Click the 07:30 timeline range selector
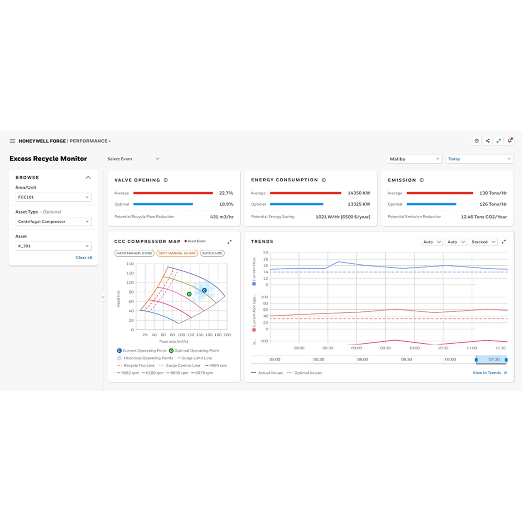Viewport: 522px width, 522px height. point(491,360)
